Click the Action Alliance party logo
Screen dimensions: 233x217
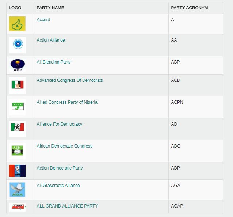click(17, 45)
